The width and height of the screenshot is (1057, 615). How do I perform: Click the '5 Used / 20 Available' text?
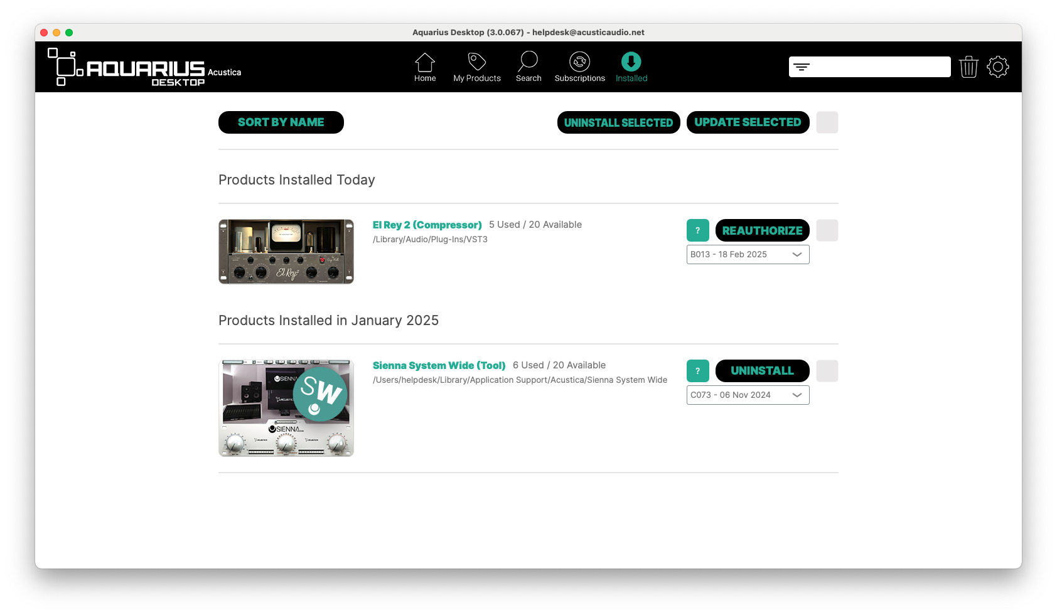point(535,225)
